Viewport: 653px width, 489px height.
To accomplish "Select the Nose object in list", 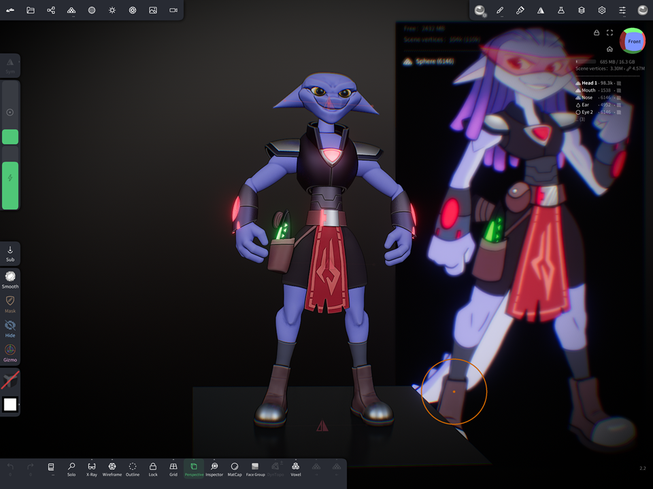I will pyautogui.click(x=598, y=98).
